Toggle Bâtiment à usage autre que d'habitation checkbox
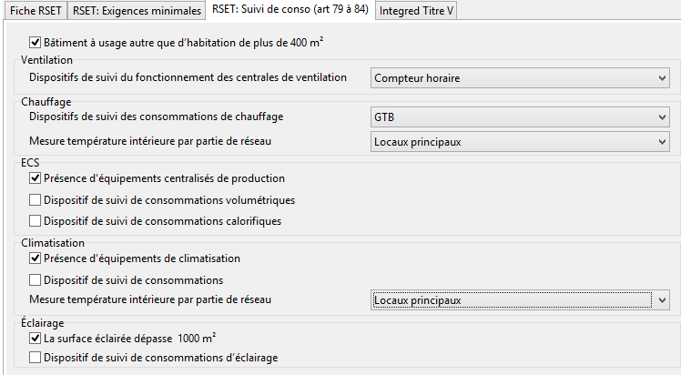Image resolution: width=681 pixels, height=375 pixels. (x=36, y=43)
